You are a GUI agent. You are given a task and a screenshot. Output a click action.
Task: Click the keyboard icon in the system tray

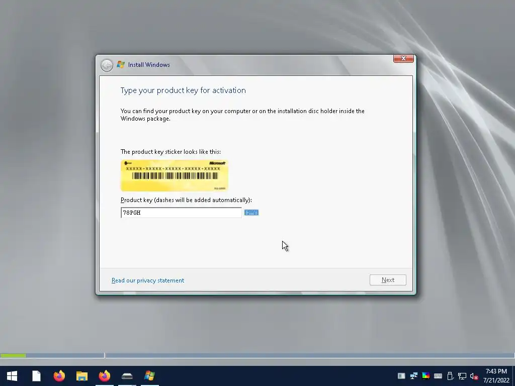(438, 376)
